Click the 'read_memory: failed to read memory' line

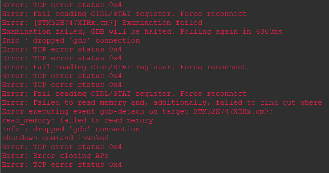(77, 120)
